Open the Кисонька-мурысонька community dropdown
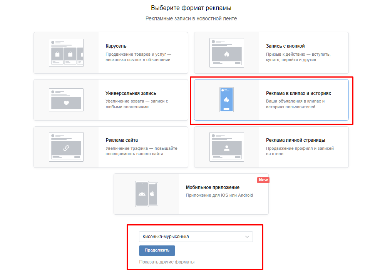This screenshot has height=275, width=385. point(196,237)
